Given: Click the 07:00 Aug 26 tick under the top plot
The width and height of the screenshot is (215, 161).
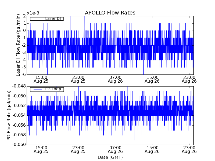Looking at the screenshot, I should (x=115, y=79).
